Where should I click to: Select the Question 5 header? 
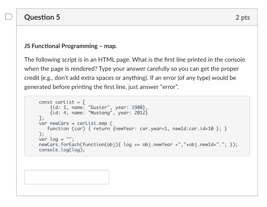click(42, 17)
